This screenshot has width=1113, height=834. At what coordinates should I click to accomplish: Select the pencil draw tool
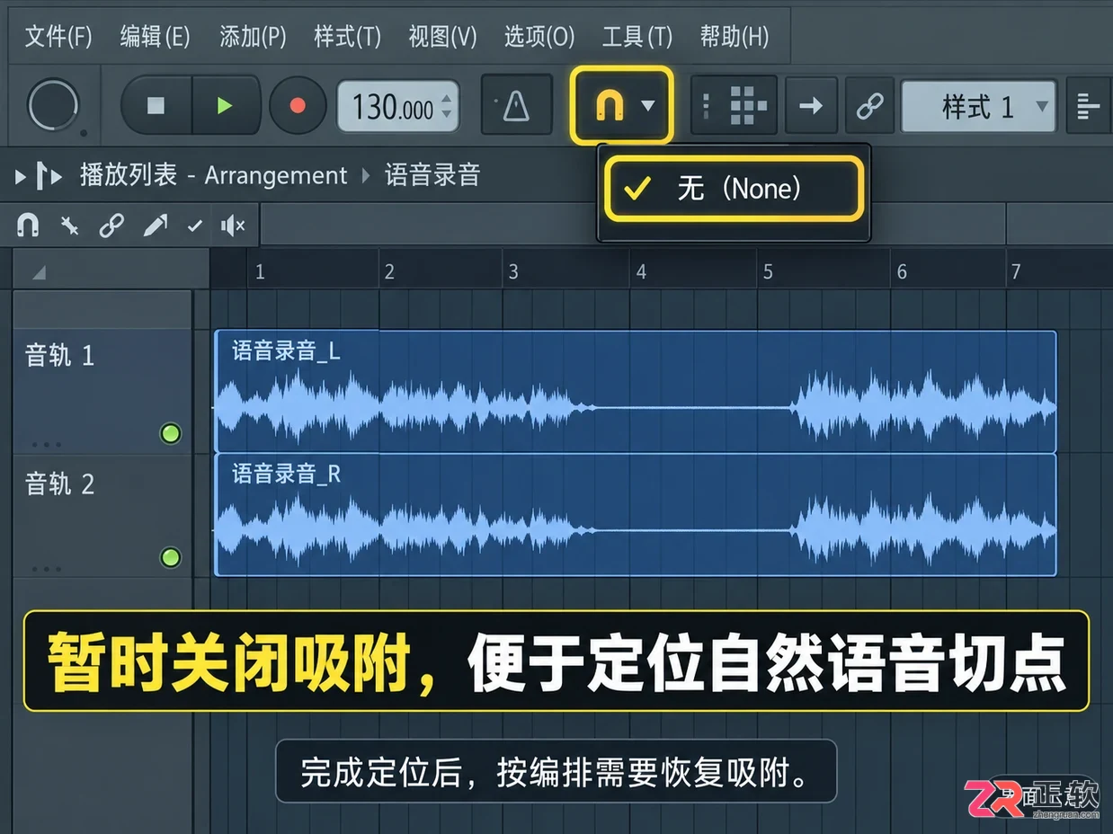(155, 225)
